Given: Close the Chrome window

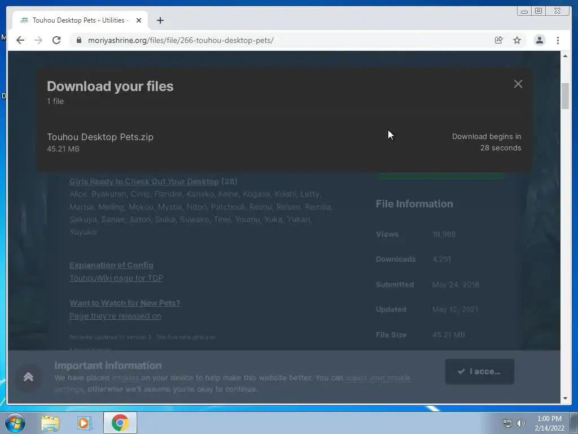Looking at the screenshot, I should coord(557,11).
